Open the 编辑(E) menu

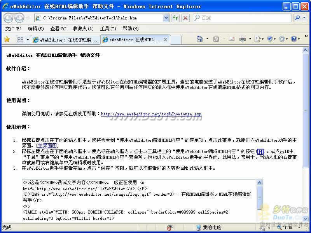point(36,29)
